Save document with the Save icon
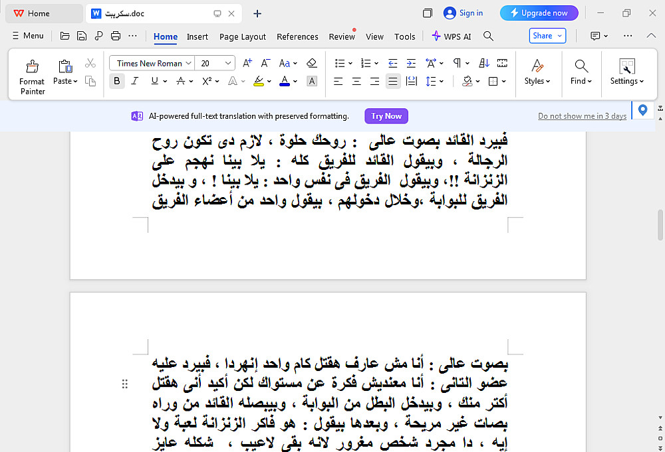Image resolution: width=665 pixels, height=452 pixels. (x=81, y=36)
